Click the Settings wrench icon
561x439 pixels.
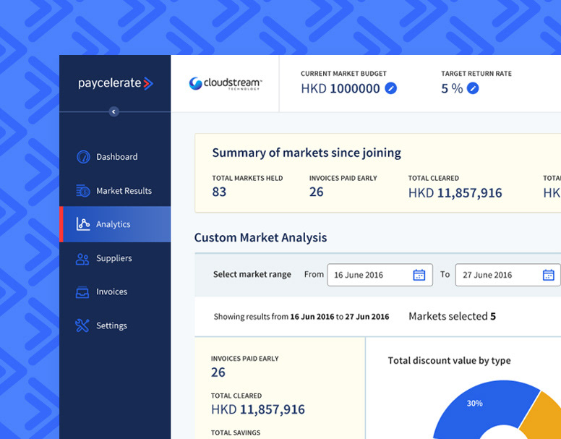point(82,325)
